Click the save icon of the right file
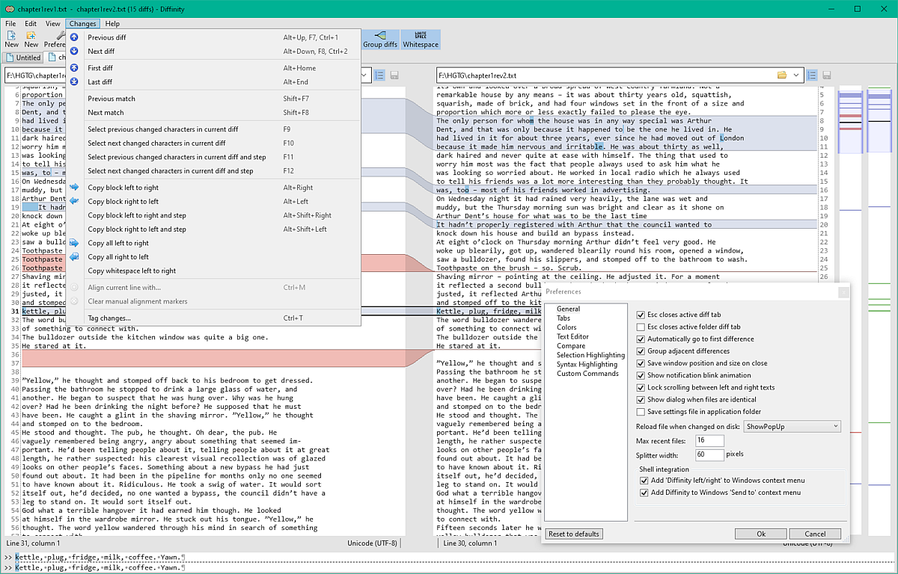 826,75
